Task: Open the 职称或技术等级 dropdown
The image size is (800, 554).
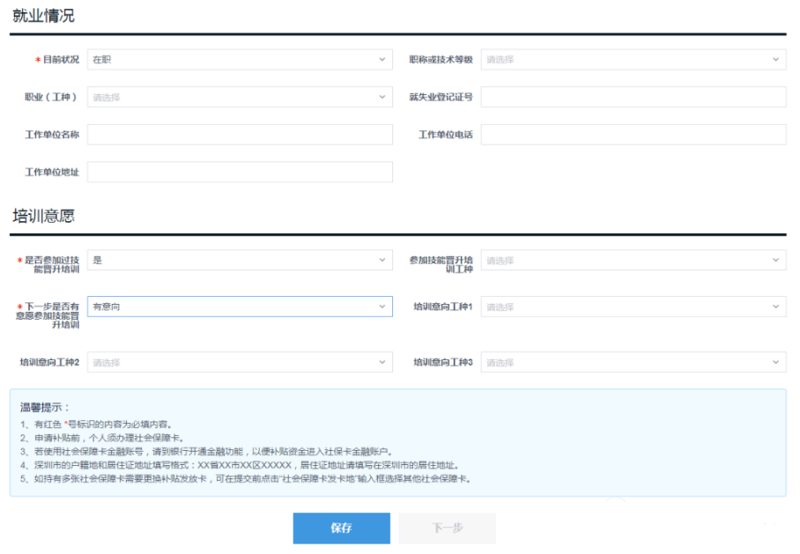Action: point(634,59)
